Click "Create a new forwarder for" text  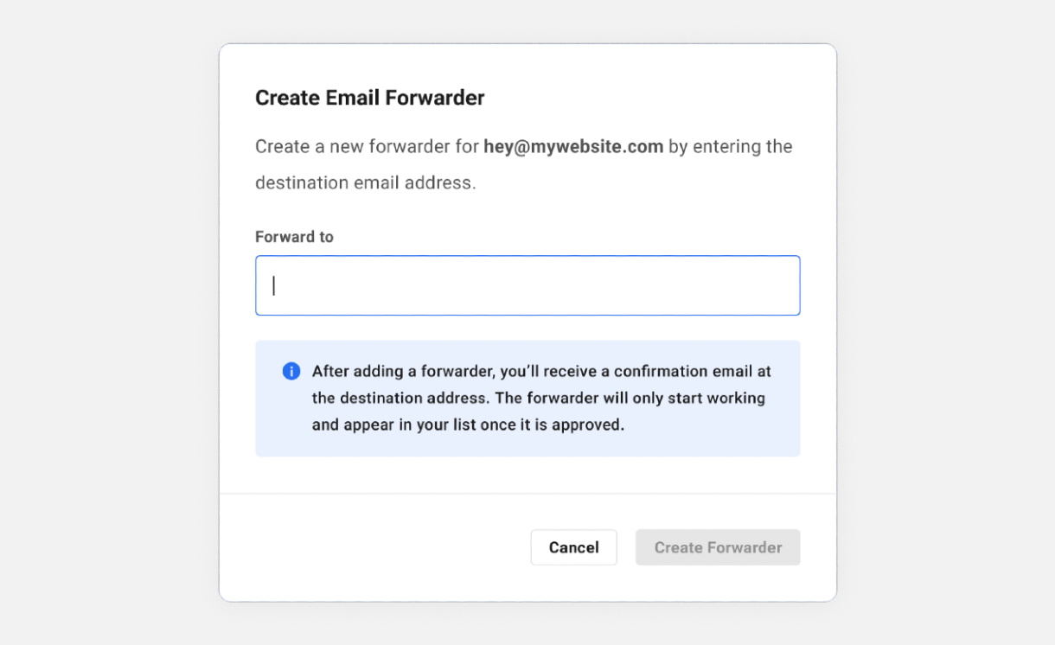pyautogui.click(x=367, y=146)
